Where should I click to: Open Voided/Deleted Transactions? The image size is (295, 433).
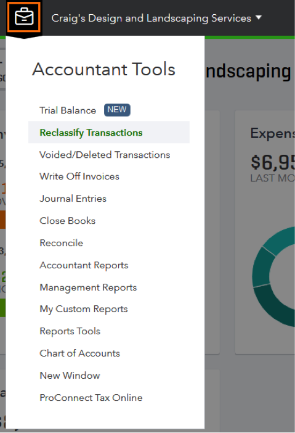(x=105, y=155)
